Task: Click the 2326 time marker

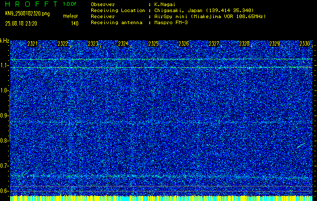Action: click(x=183, y=44)
